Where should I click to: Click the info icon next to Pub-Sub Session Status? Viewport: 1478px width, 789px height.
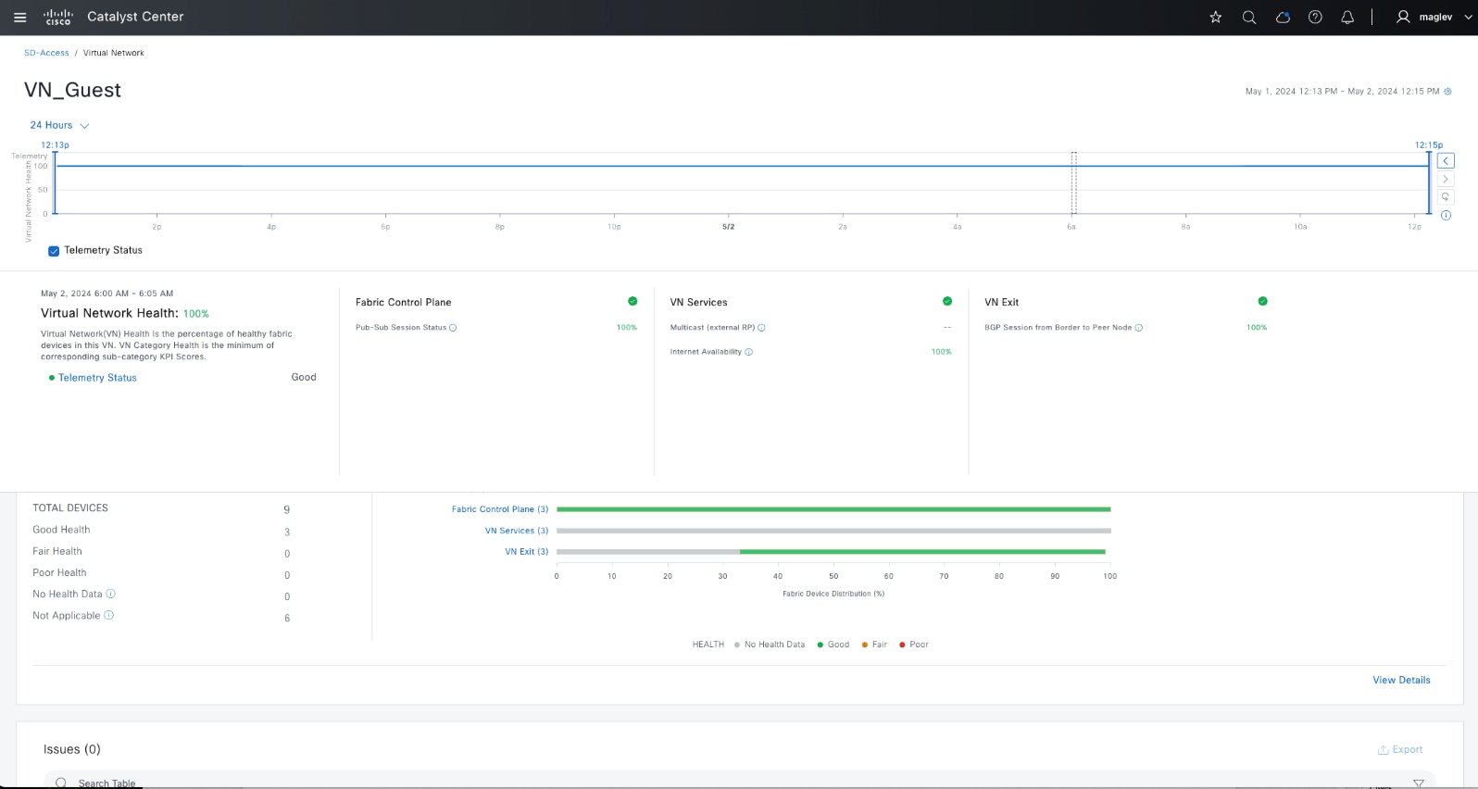453,328
